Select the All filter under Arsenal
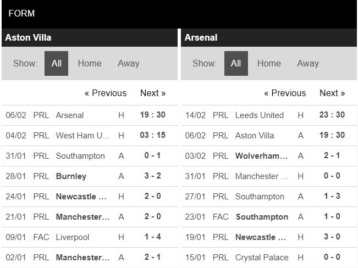Viewport: 358px width, 268px height. point(236,63)
